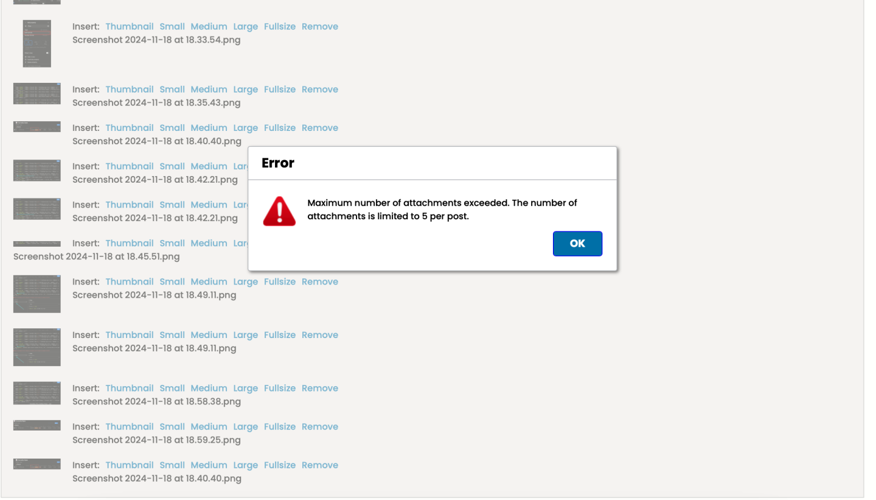The height and width of the screenshot is (500, 876).
Task: Remove the Screenshot 18.33.54 attachment
Action: [x=319, y=27]
